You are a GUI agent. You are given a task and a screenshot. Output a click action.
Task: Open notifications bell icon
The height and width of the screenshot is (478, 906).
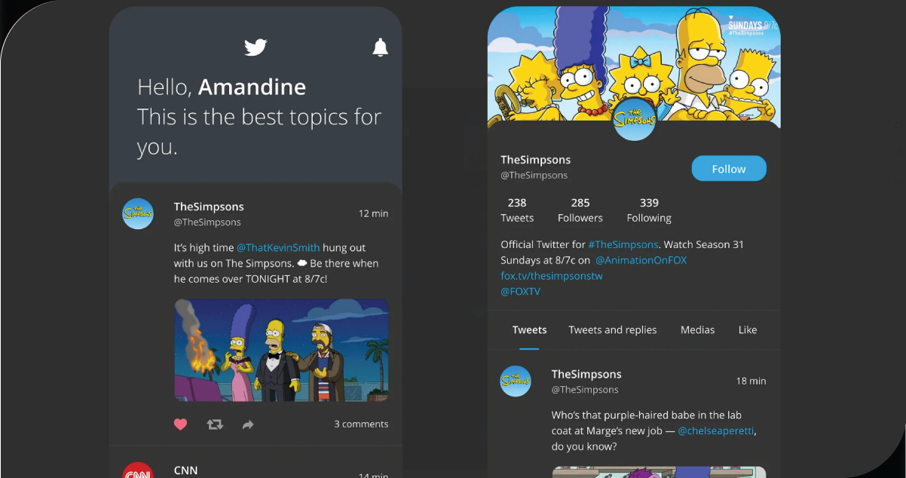coord(381,48)
